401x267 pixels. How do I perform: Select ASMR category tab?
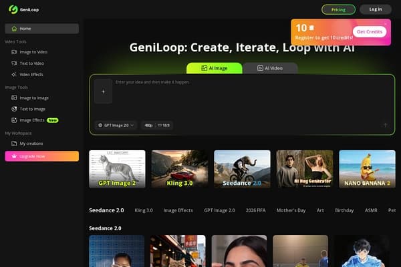371,210
